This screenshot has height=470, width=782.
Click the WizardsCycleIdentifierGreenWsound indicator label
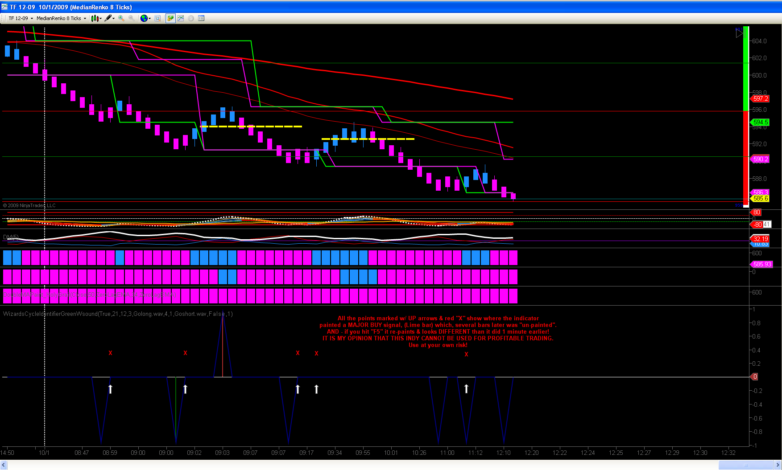tap(118, 314)
